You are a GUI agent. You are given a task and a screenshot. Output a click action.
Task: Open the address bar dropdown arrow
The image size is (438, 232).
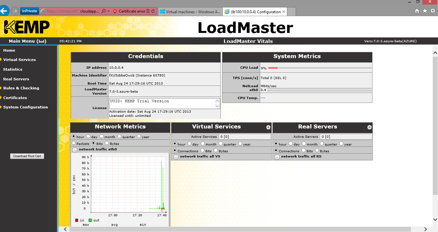point(109,11)
